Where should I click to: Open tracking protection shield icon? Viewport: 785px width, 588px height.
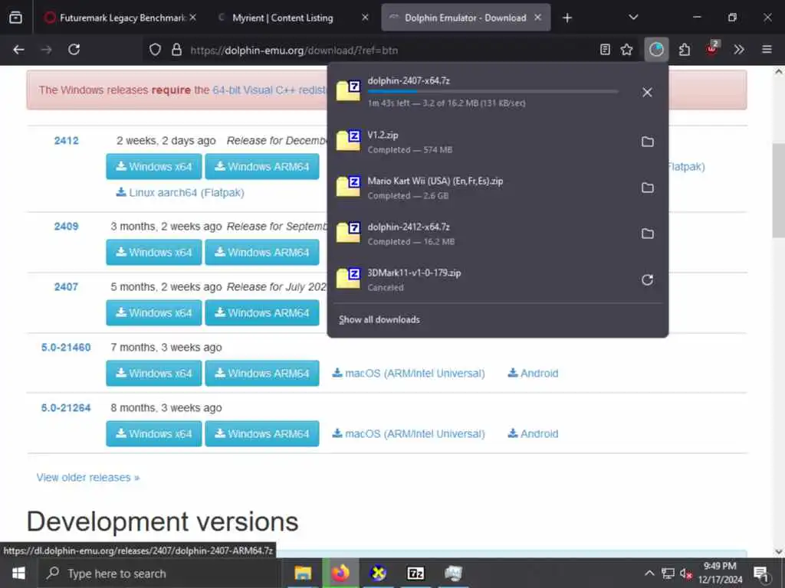coord(155,50)
